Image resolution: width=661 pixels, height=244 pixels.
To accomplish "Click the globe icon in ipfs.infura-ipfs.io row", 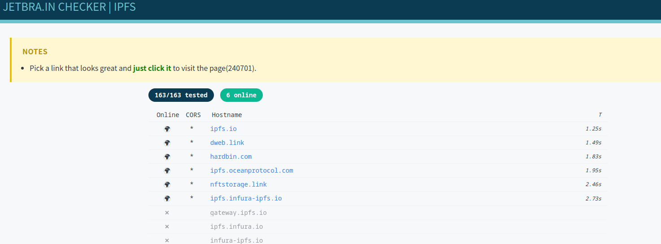I will tap(167, 199).
